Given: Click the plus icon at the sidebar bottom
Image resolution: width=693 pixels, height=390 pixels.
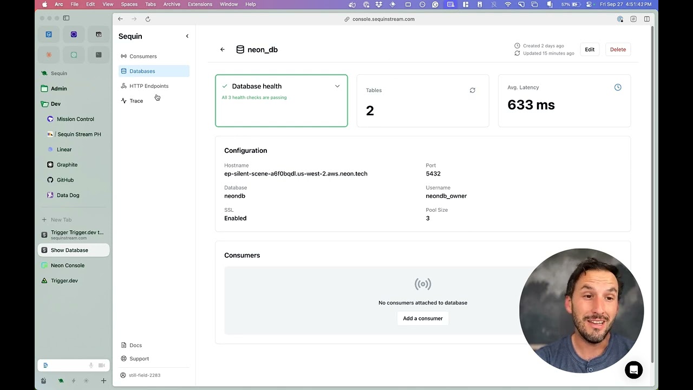Looking at the screenshot, I should [103, 381].
